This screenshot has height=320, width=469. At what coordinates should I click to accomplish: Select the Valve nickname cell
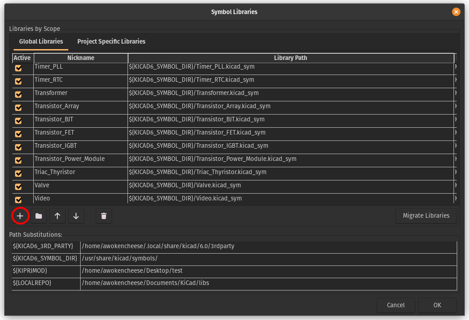[81, 186]
